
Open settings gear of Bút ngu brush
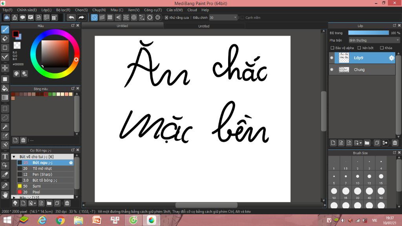(71, 163)
